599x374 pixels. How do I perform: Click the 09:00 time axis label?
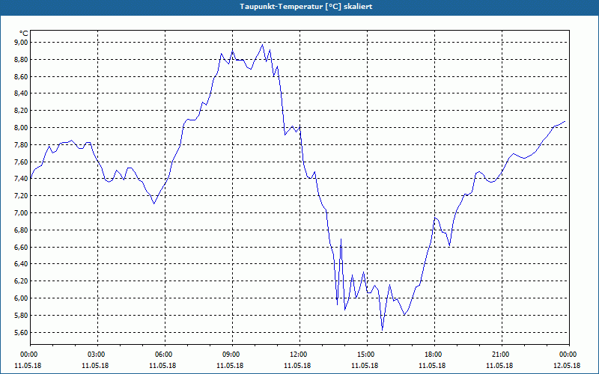[232, 355]
